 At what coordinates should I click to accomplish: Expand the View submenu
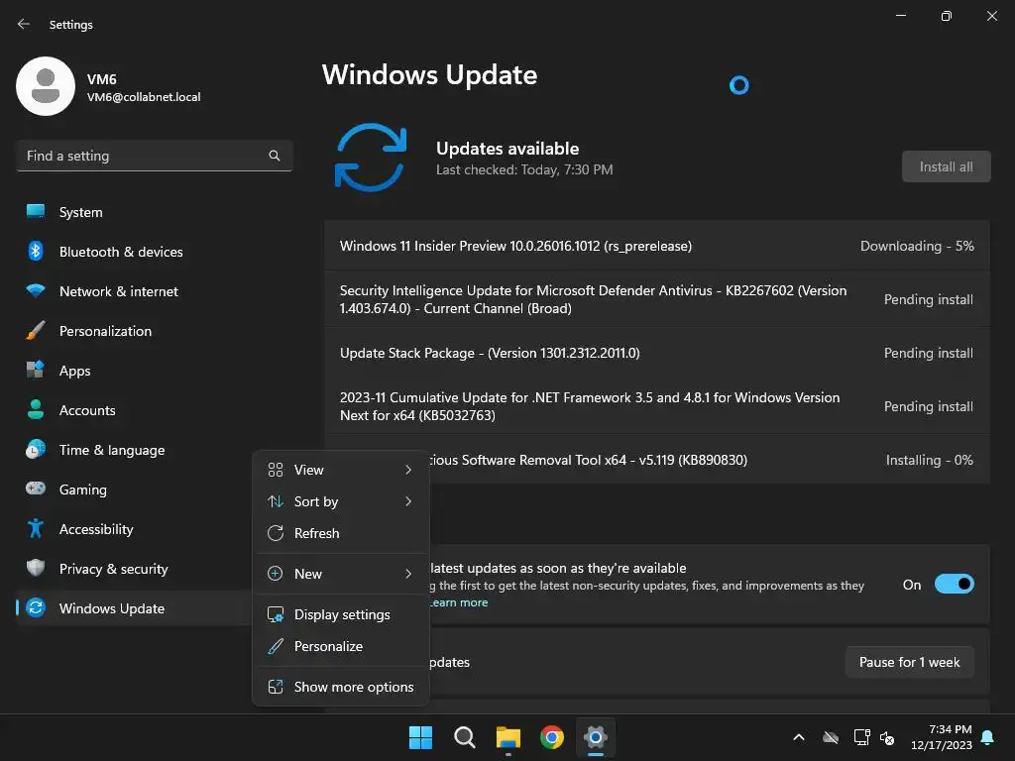click(341, 470)
